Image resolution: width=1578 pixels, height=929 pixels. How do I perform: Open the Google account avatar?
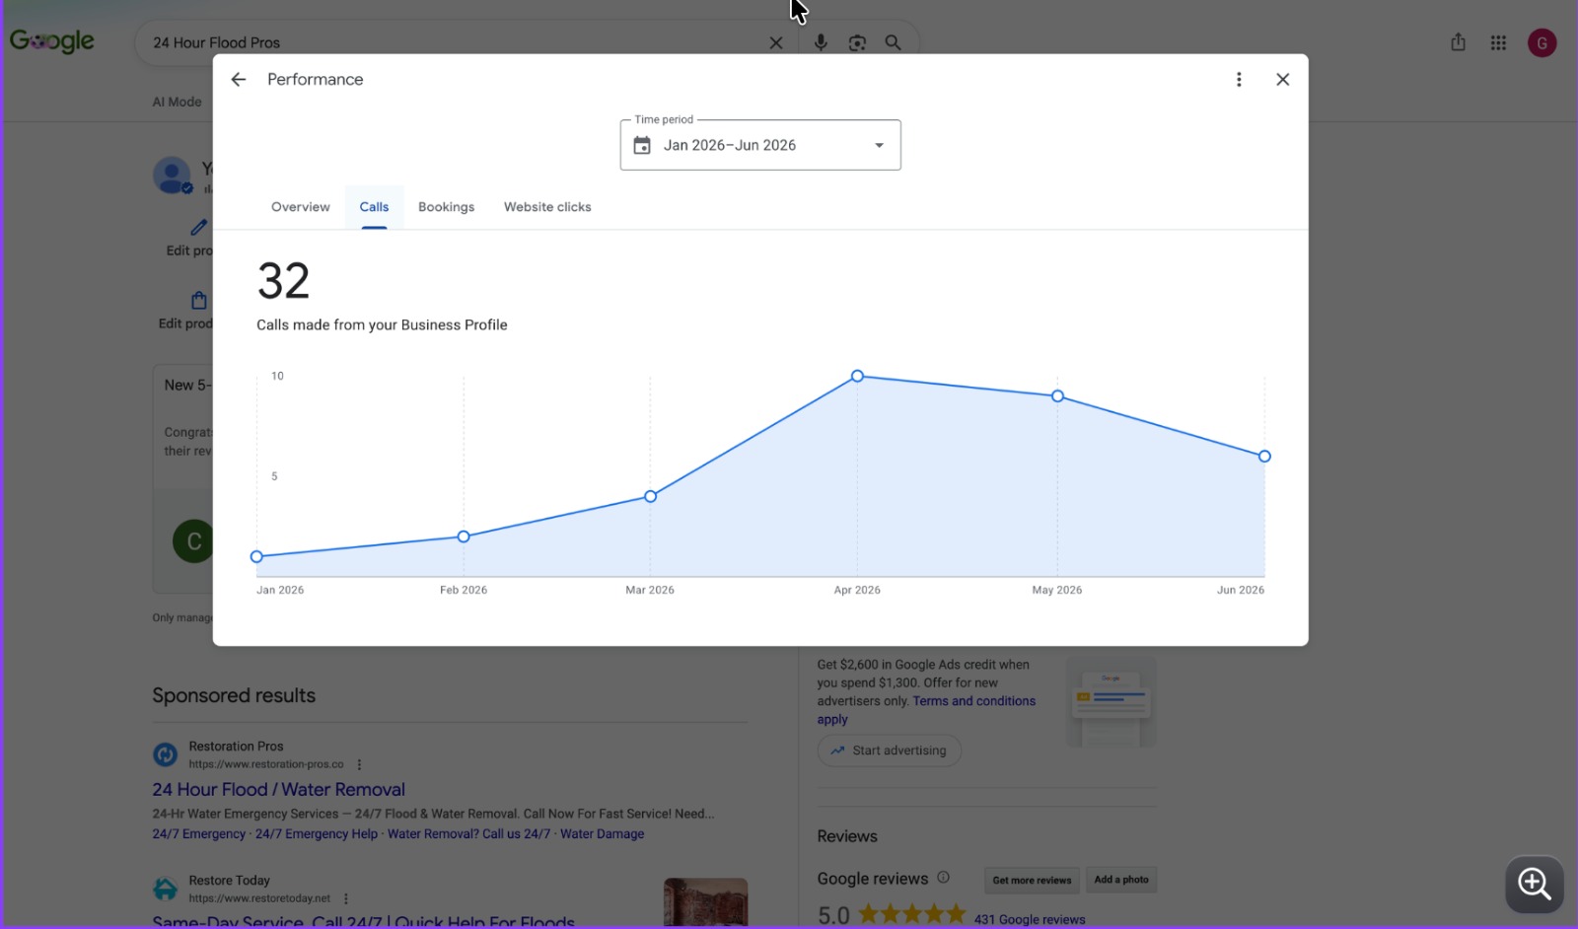point(1542,42)
